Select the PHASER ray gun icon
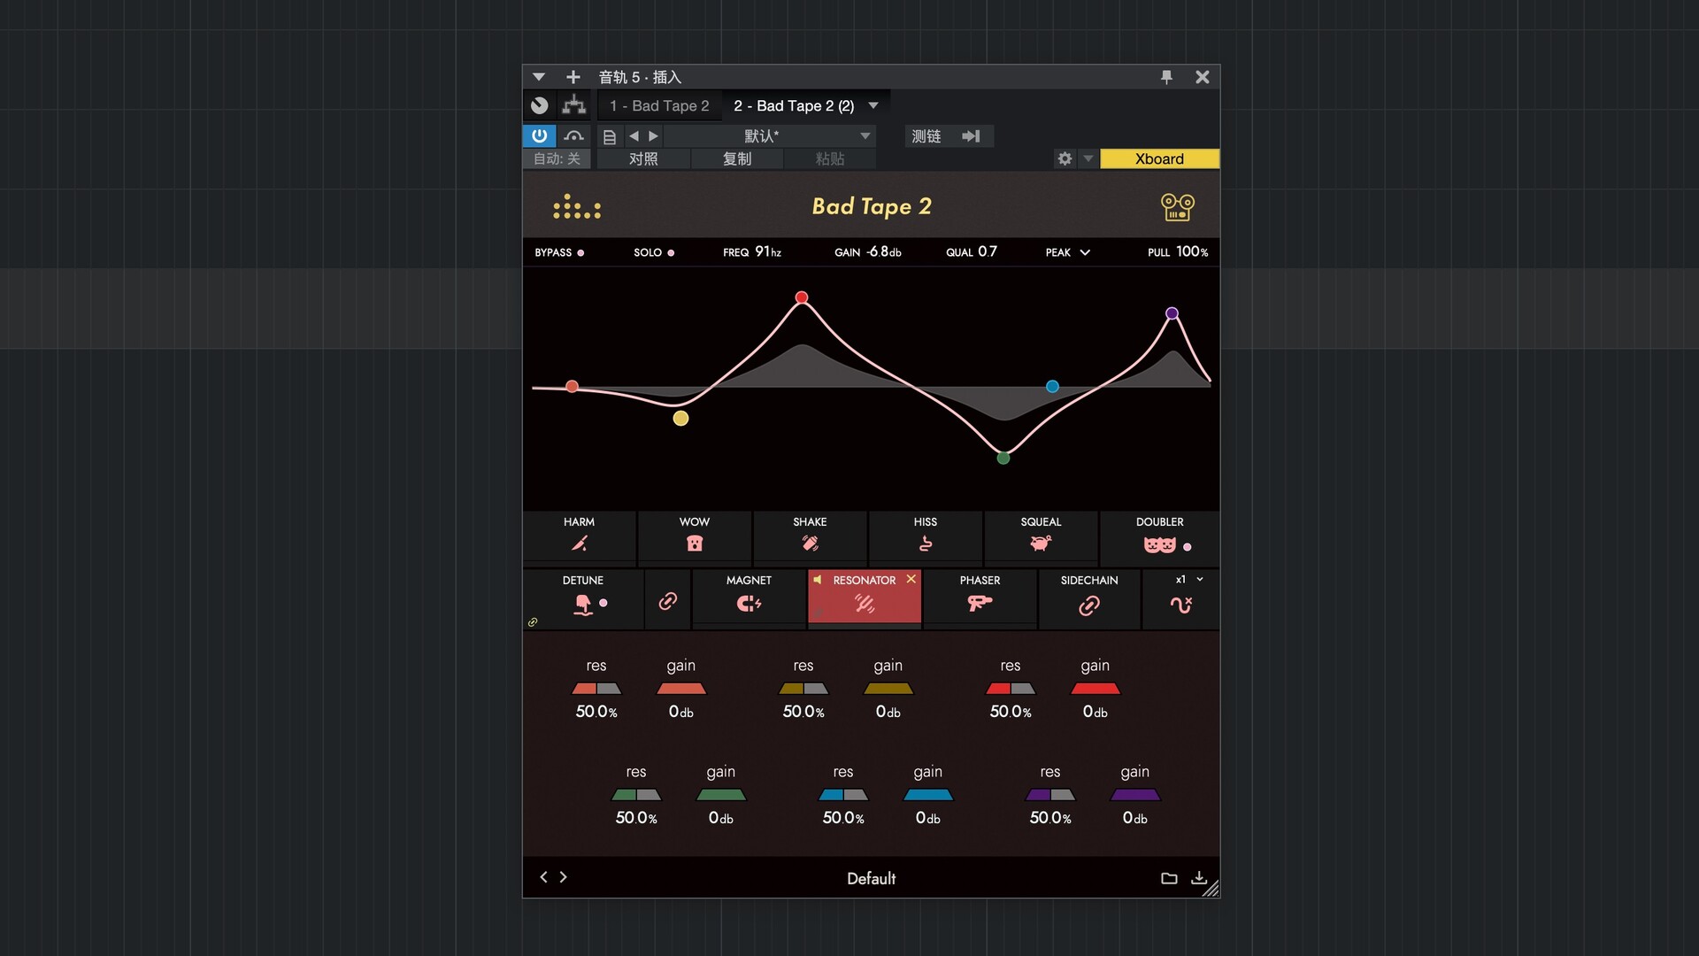This screenshot has height=956, width=1699. (980, 603)
